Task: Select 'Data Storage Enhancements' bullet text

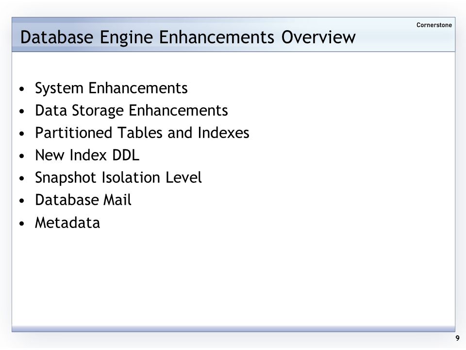Action: click(132, 111)
